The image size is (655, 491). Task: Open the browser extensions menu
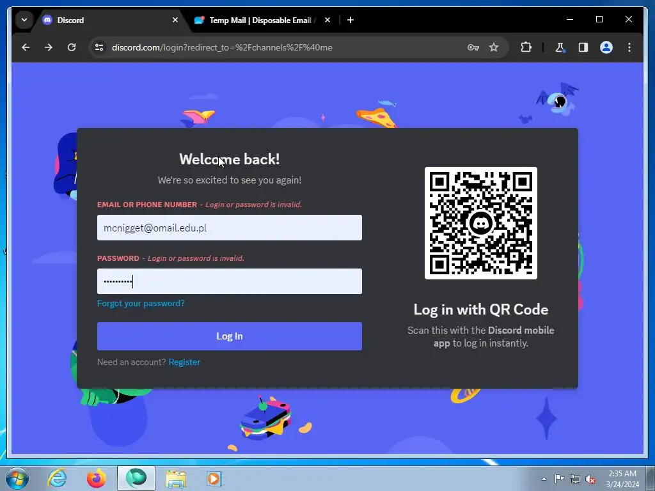pos(526,47)
